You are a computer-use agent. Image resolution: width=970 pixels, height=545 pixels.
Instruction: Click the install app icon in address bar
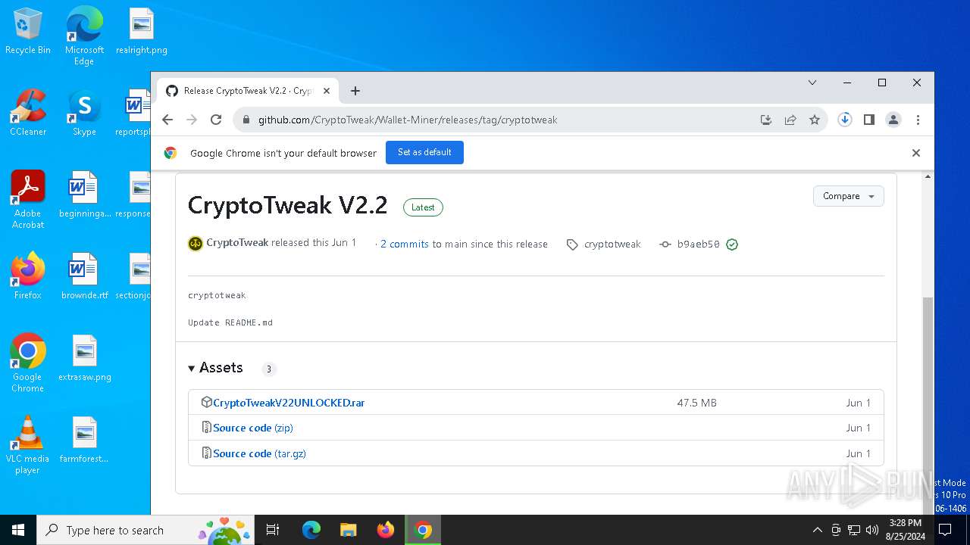(x=766, y=120)
